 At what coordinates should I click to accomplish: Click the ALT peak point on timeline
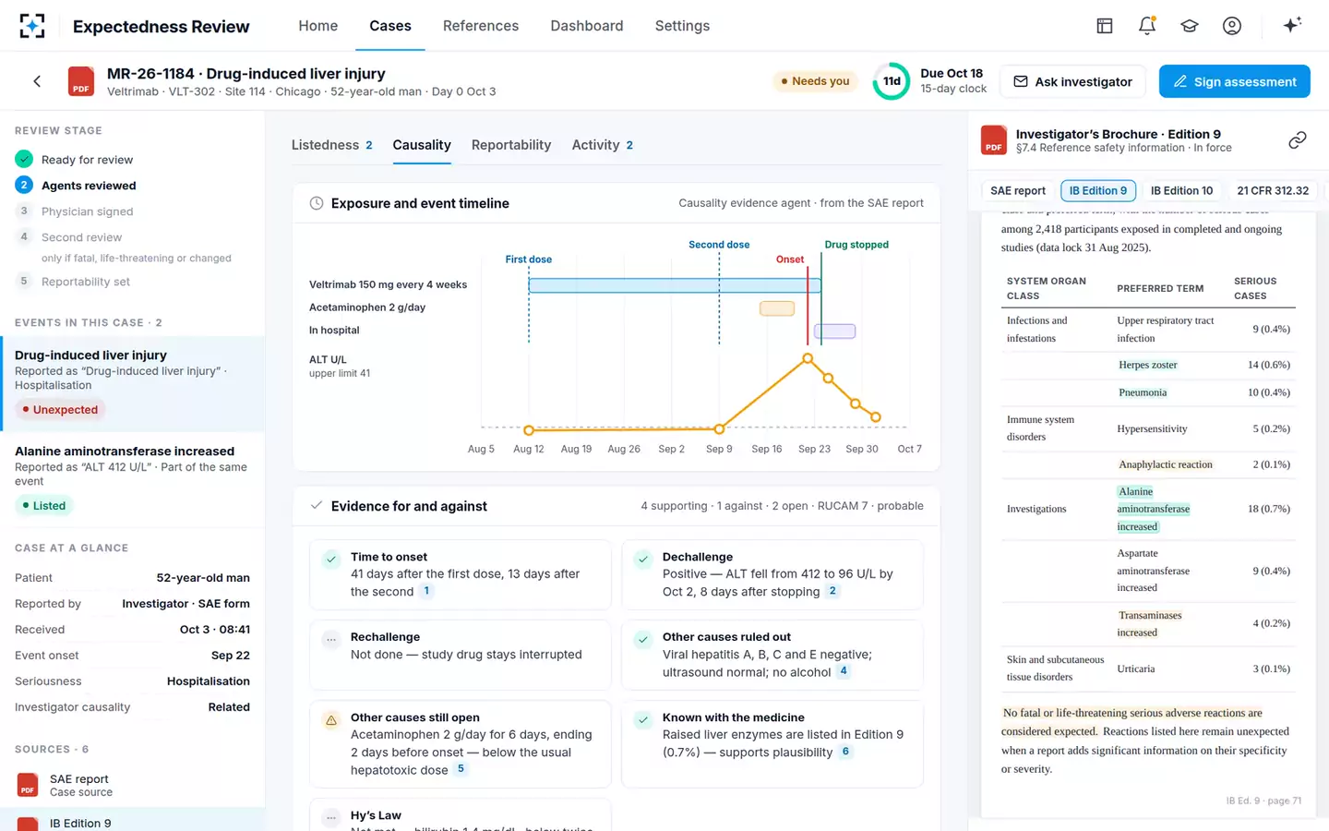click(x=808, y=358)
